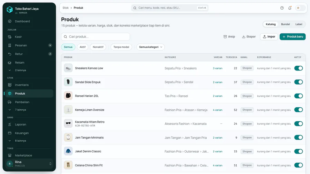Open the Retur returns page
Viewport: 310px width, 174px height.
pyautogui.click(x=29, y=54)
